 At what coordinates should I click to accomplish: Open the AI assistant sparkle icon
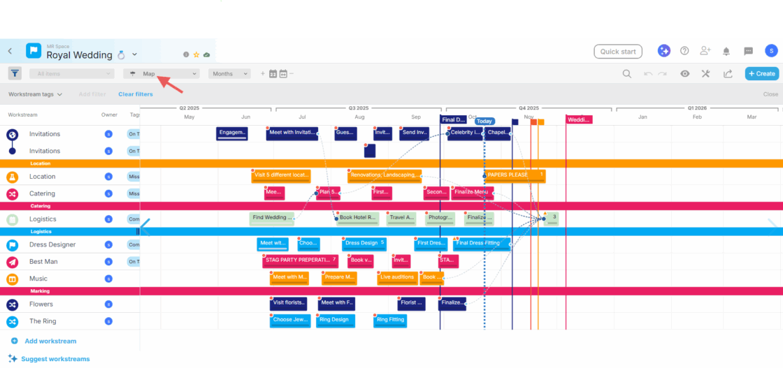tap(664, 51)
